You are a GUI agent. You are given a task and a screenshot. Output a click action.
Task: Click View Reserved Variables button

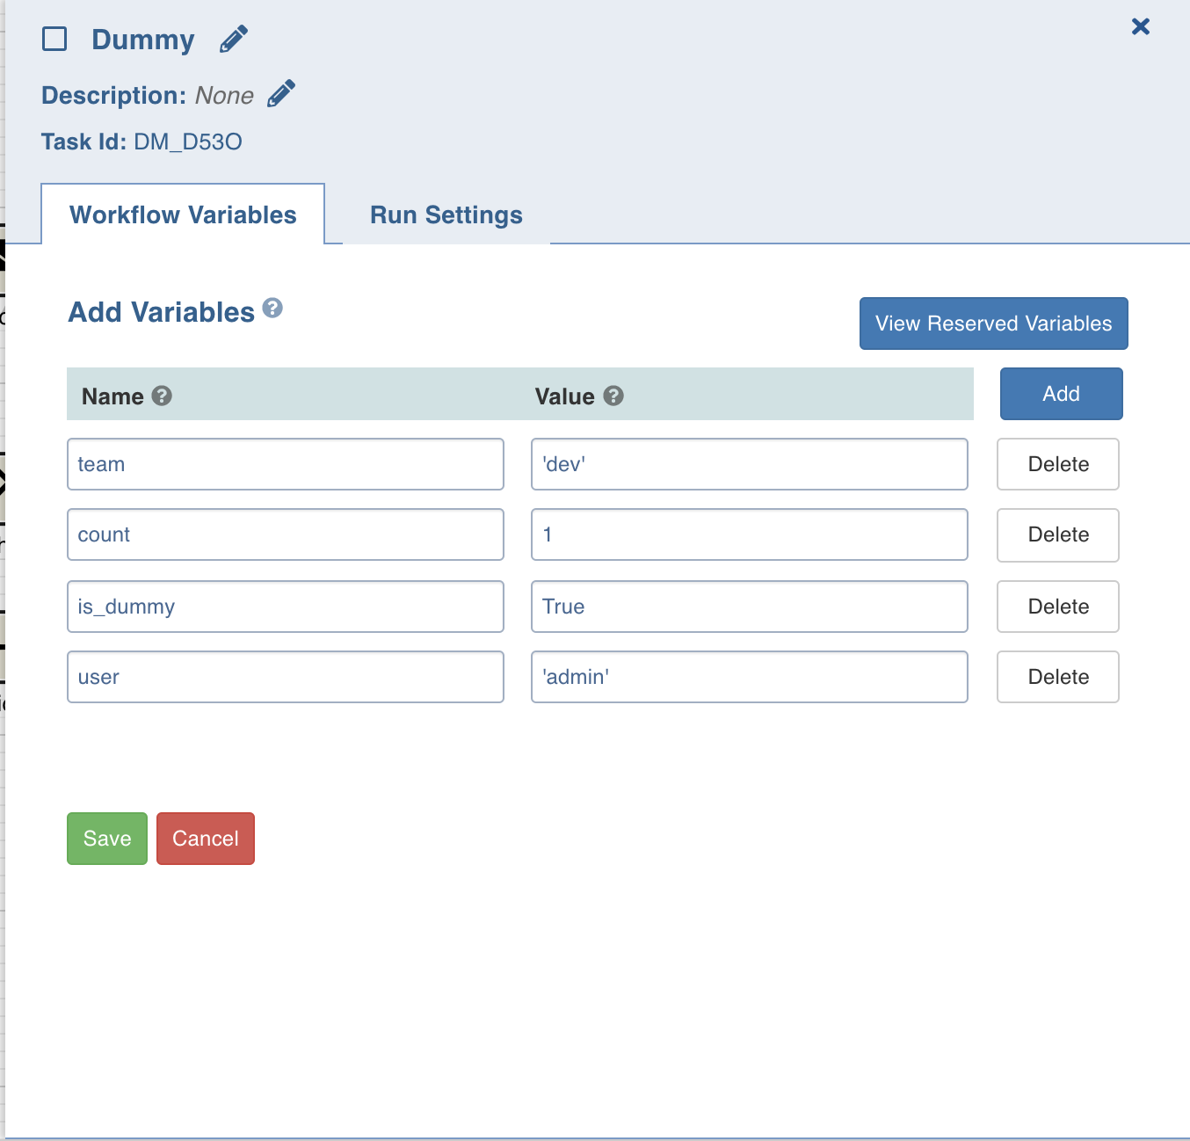click(x=993, y=323)
